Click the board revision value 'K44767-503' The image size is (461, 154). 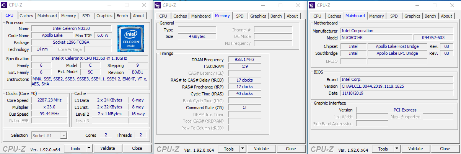point(434,38)
